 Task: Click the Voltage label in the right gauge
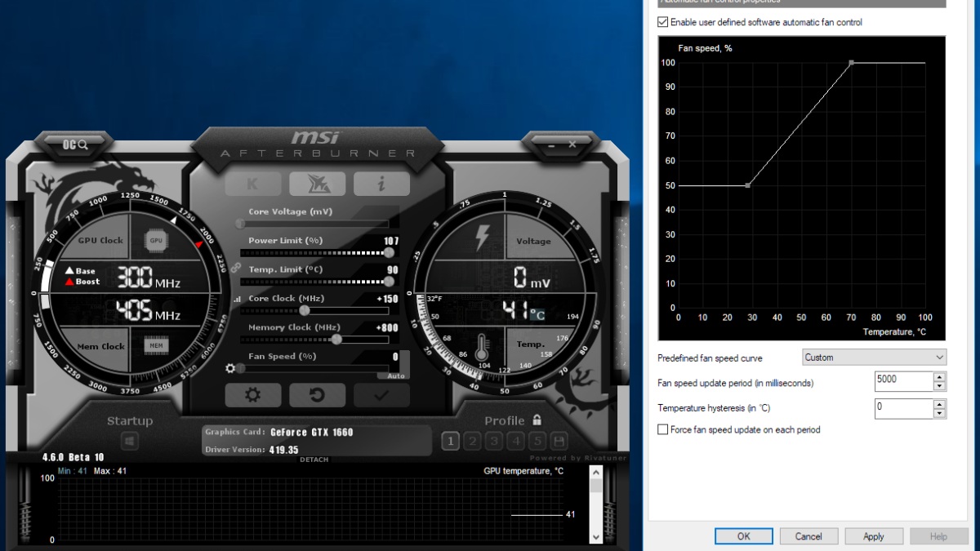(x=533, y=242)
